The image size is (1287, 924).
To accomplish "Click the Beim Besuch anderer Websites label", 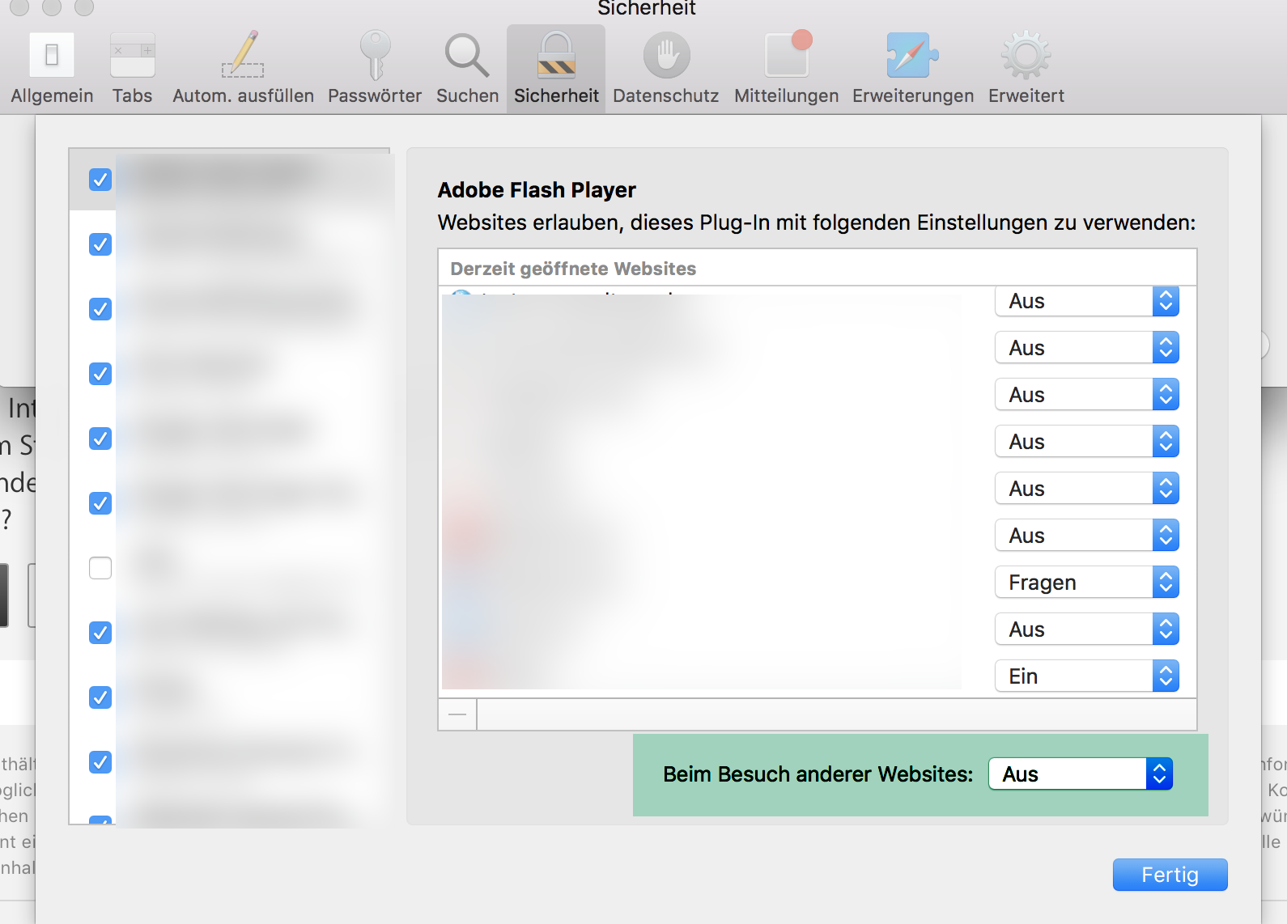I will [x=818, y=774].
